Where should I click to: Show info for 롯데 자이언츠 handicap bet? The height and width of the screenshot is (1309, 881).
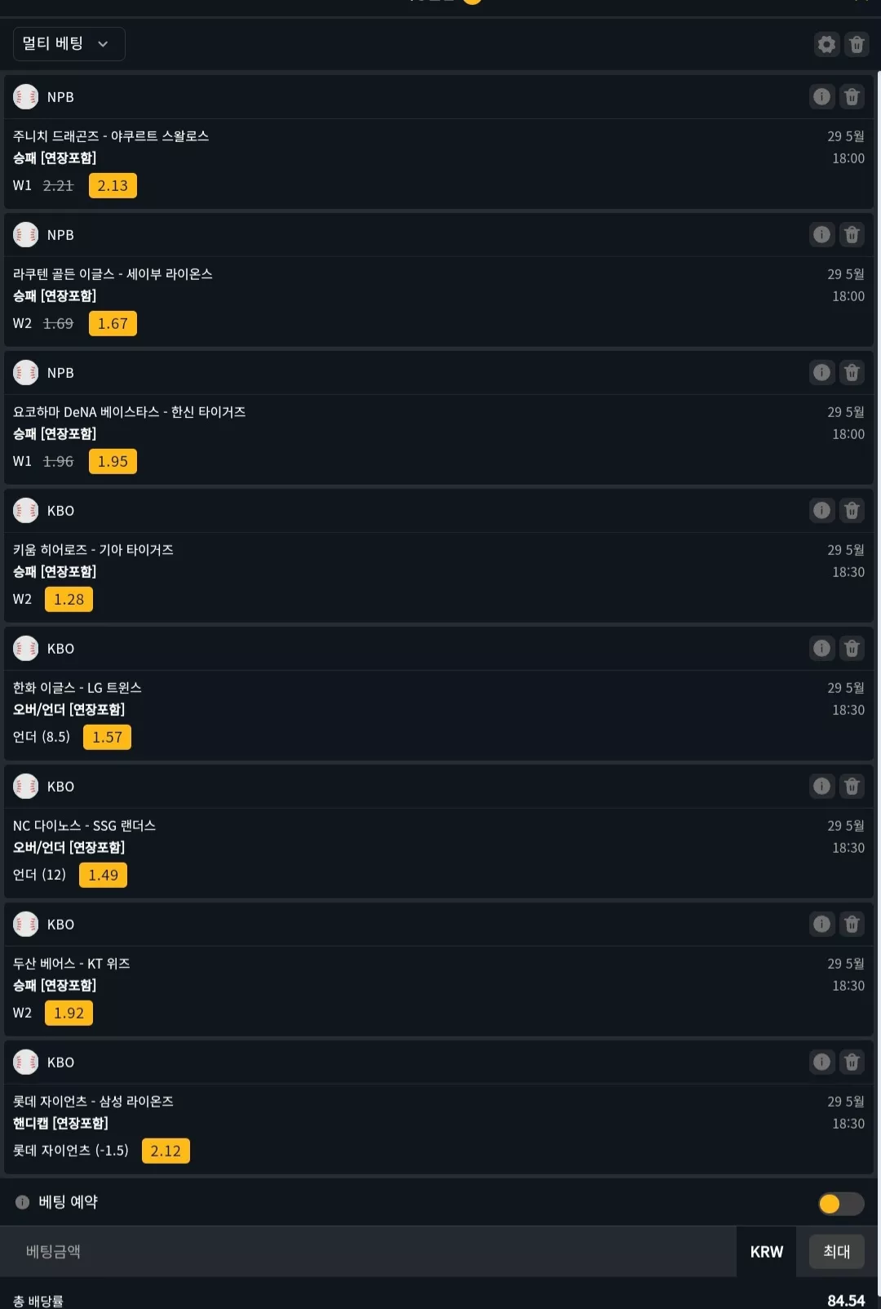[x=821, y=1062]
